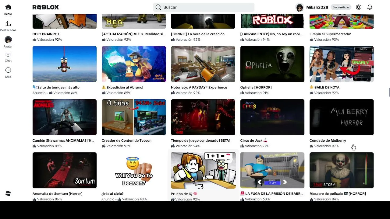This screenshot has height=219, width=390.
Task: Open the Robux icon in the top bar
Action: click(x=359, y=7)
